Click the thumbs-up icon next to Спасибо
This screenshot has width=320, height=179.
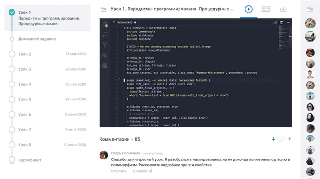pyautogui.click(x=151, y=171)
